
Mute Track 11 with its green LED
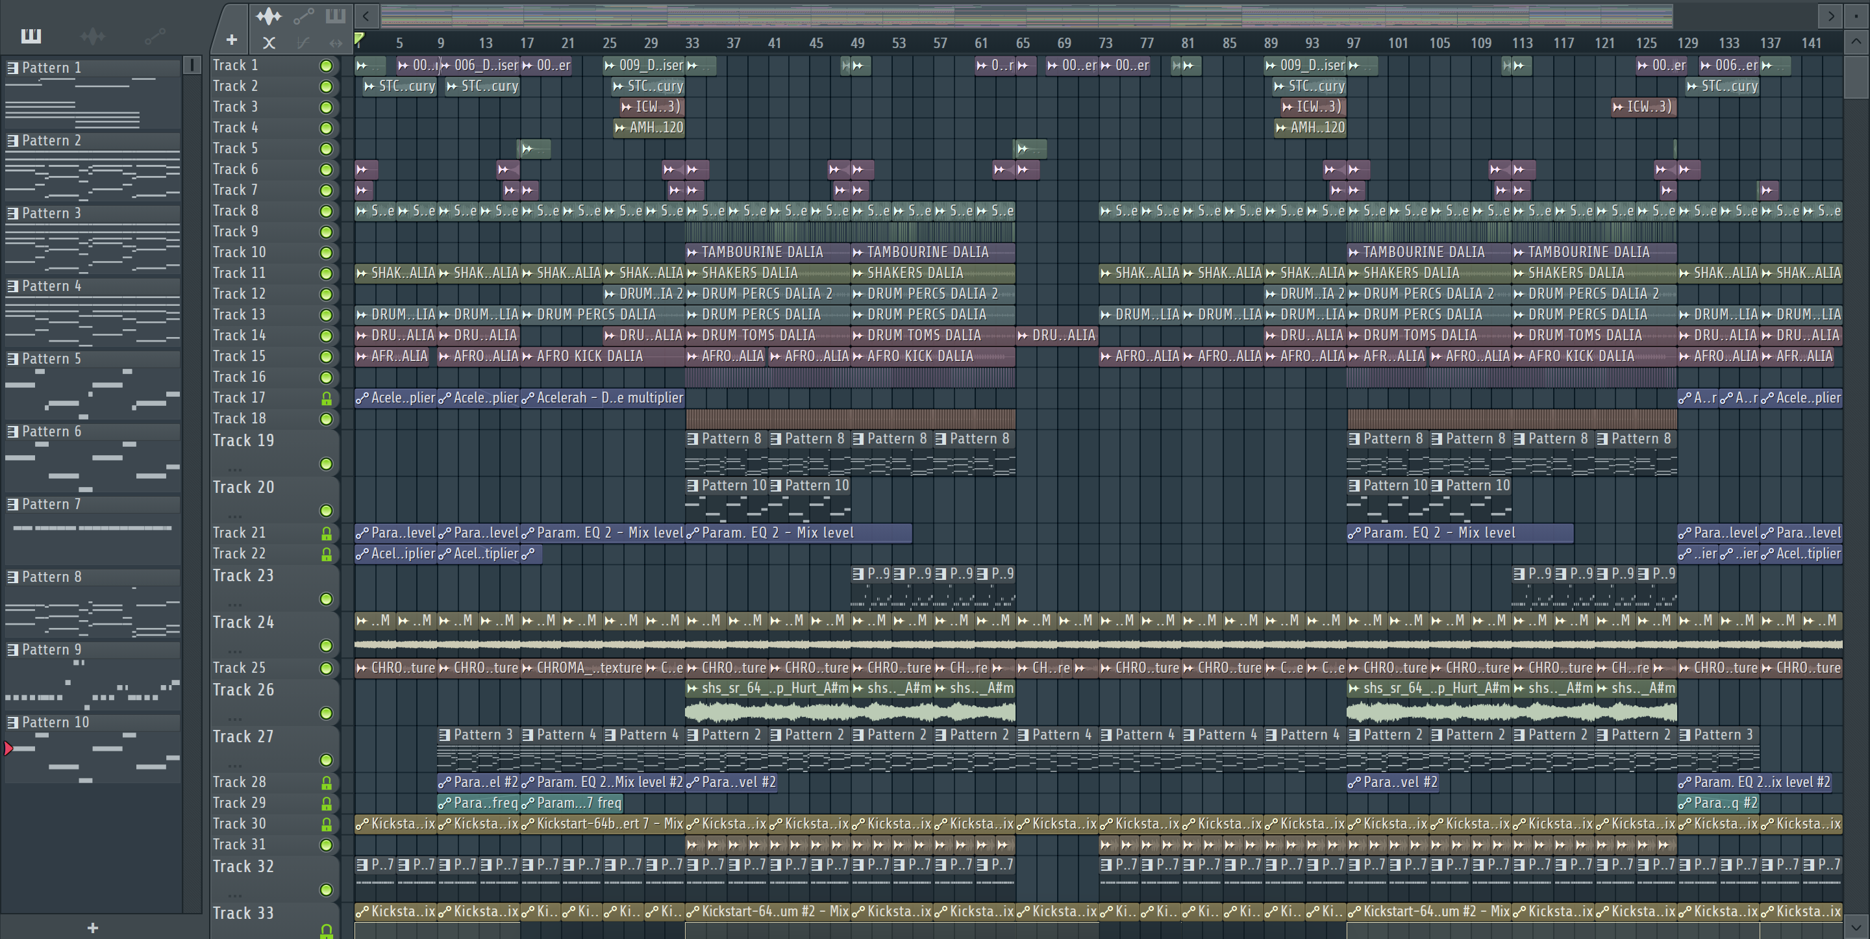click(x=327, y=274)
